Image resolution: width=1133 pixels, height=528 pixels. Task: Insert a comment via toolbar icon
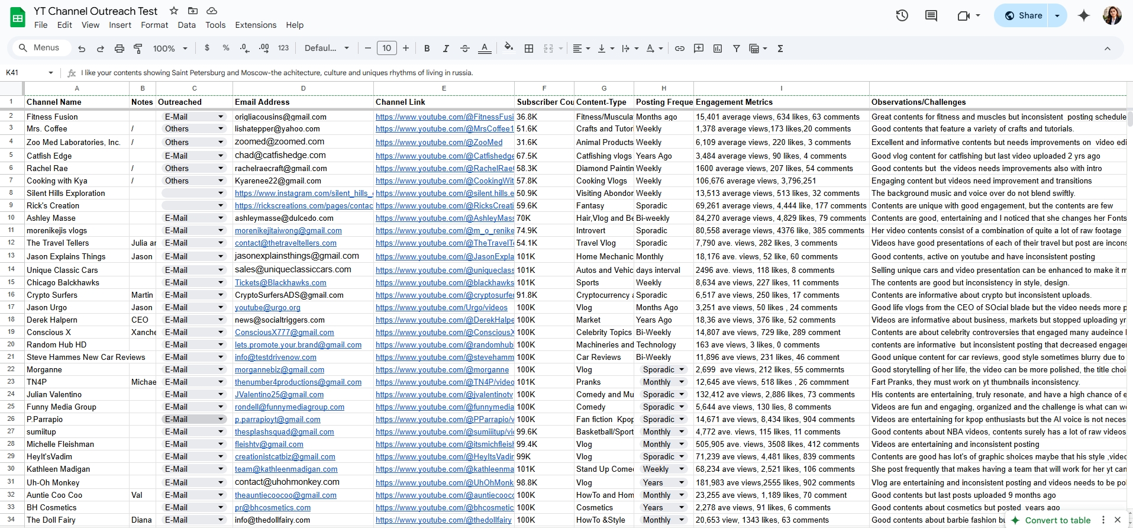tap(699, 49)
